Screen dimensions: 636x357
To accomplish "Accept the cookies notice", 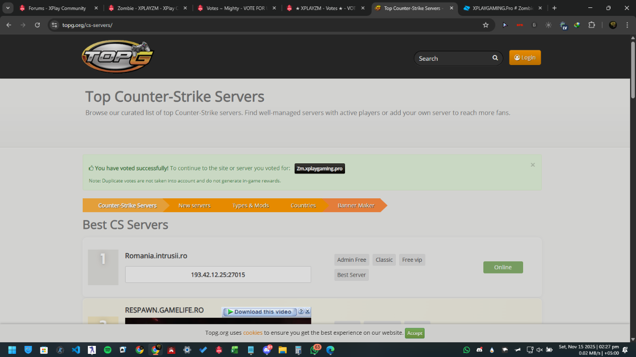I will (414, 333).
